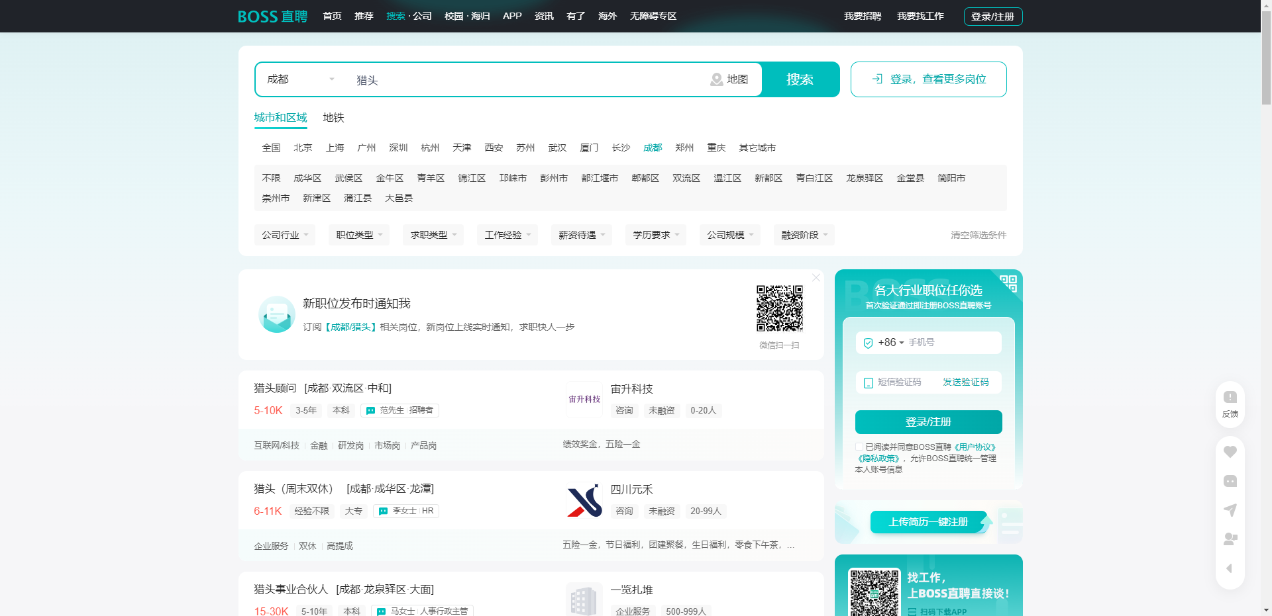This screenshot has width=1272, height=616.
Task: Switch to QR code login corner icon
Action: coord(1008,283)
